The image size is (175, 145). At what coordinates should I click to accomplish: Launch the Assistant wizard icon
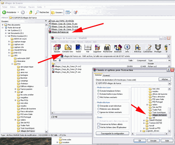[118, 48]
